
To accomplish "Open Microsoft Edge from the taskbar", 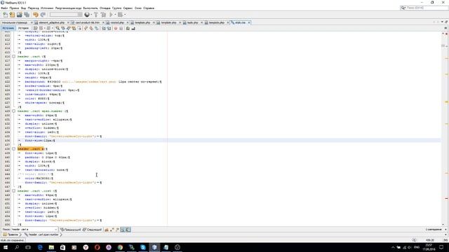I will 40,247.
